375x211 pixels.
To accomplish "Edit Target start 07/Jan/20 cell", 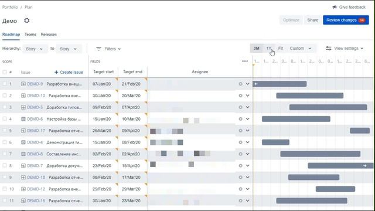I will 103,84.
